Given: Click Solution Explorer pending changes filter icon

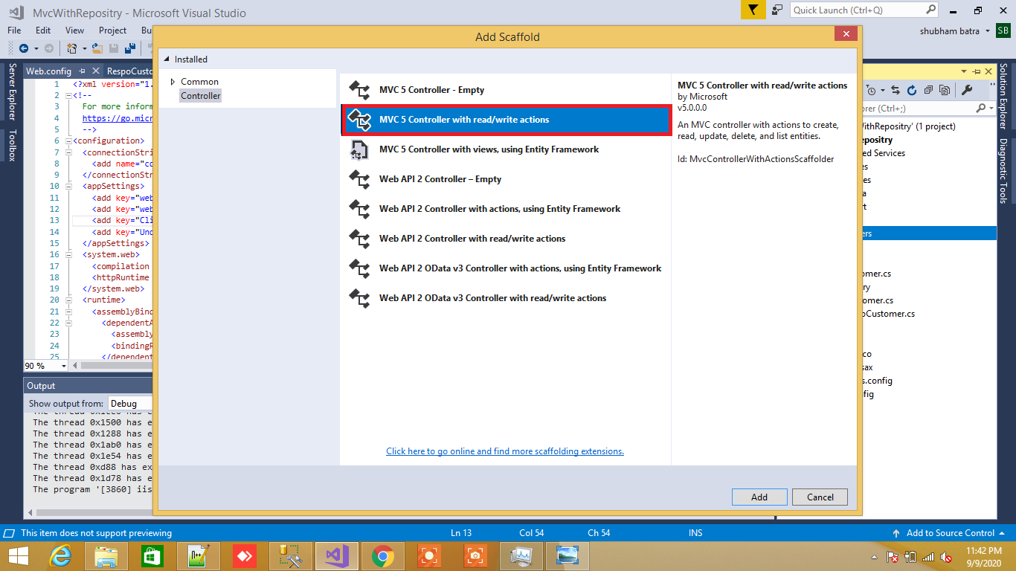Looking at the screenshot, I should (869, 91).
